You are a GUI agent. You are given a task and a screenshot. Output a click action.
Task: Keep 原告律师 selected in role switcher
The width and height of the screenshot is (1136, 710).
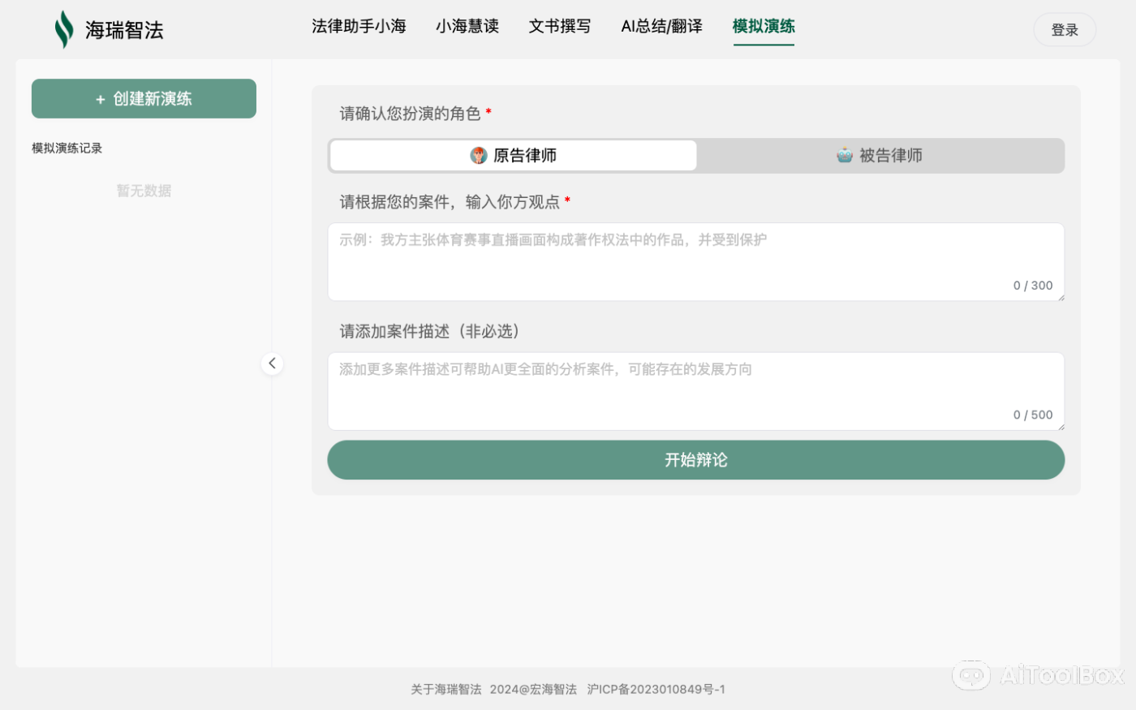pos(512,155)
